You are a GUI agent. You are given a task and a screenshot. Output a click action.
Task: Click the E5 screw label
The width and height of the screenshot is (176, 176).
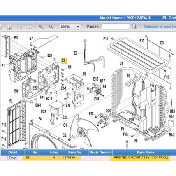coord(70,67)
